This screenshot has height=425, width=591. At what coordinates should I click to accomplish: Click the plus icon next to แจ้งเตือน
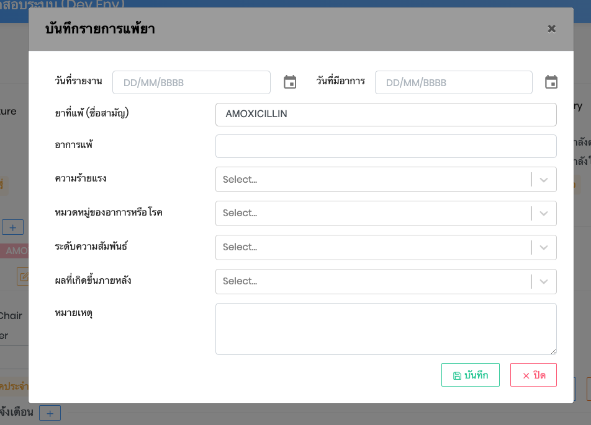(x=50, y=413)
